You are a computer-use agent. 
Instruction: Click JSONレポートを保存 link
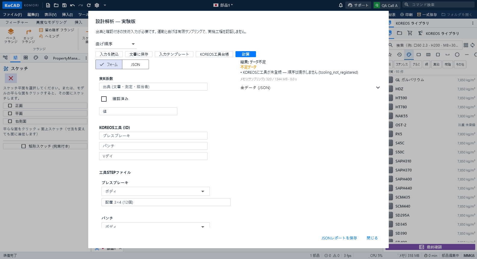[339, 238]
